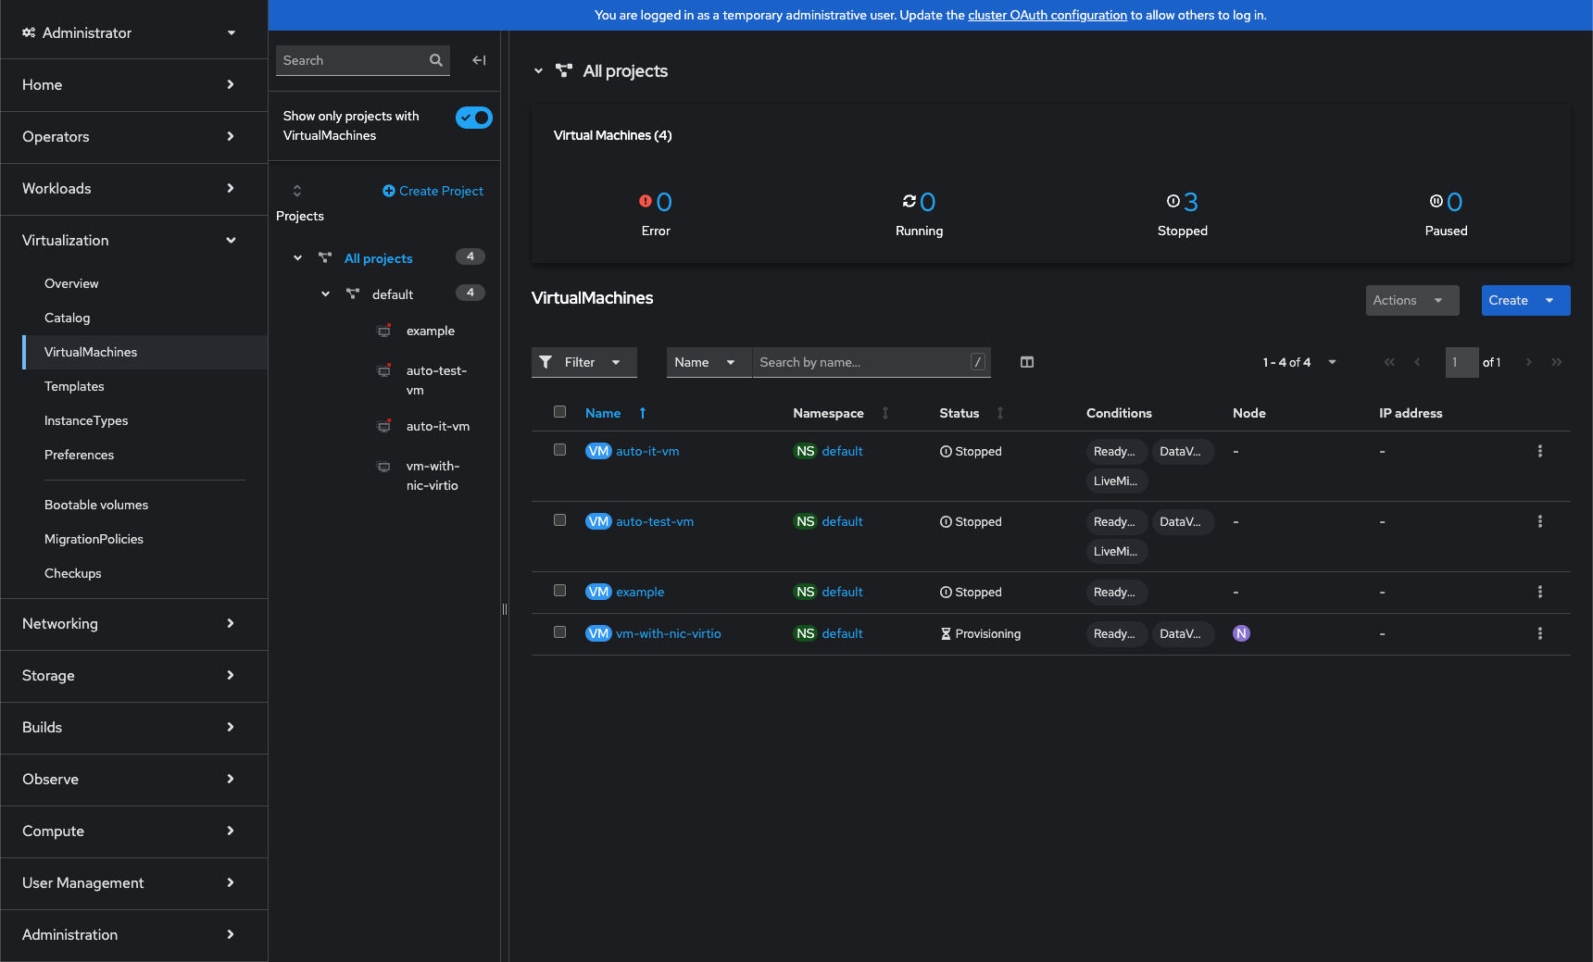Check the select-all checkbox in table header
The width and height of the screenshot is (1593, 962).
click(559, 412)
